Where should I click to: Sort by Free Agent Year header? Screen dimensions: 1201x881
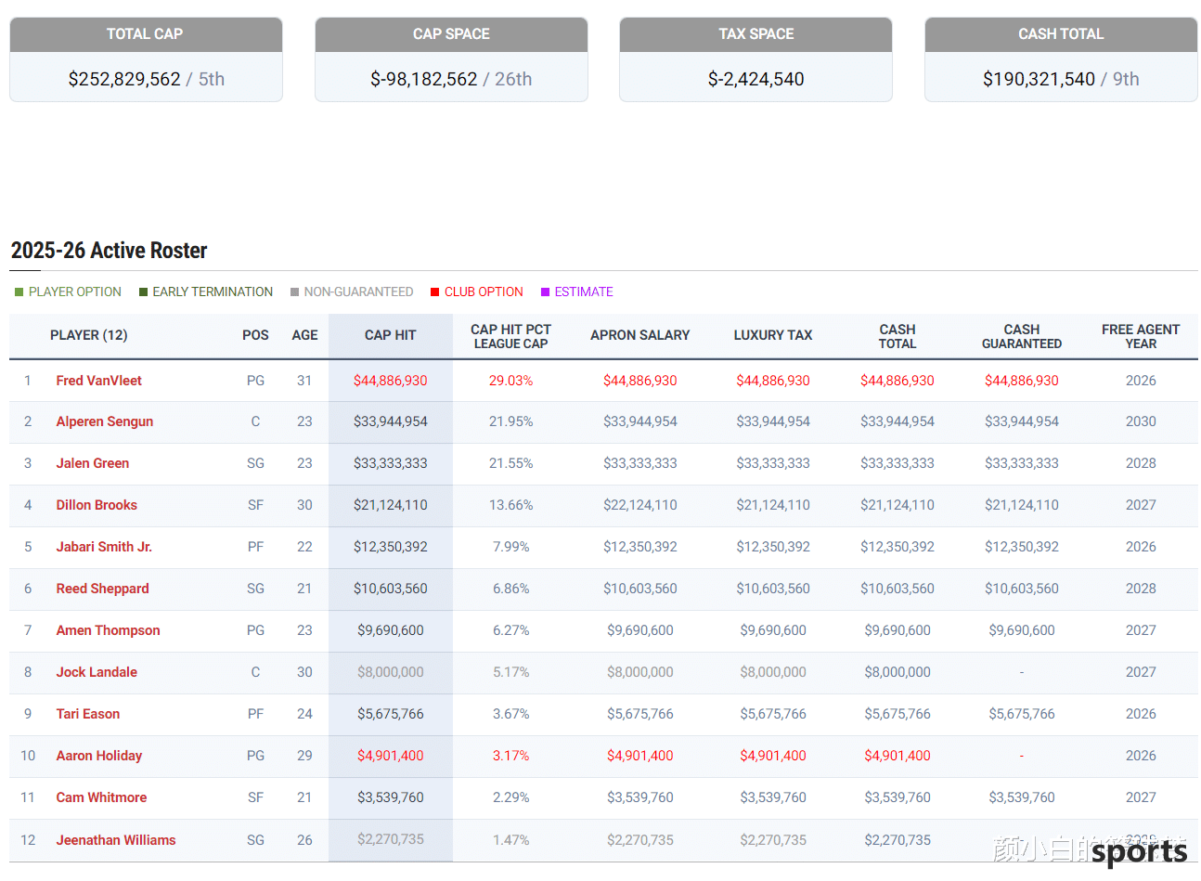point(1140,336)
